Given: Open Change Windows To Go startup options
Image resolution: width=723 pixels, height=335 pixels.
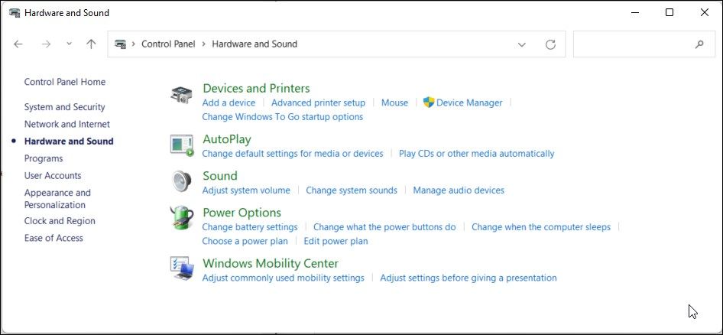Looking at the screenshot, I should pyautogui.click(x=283, y=117).
